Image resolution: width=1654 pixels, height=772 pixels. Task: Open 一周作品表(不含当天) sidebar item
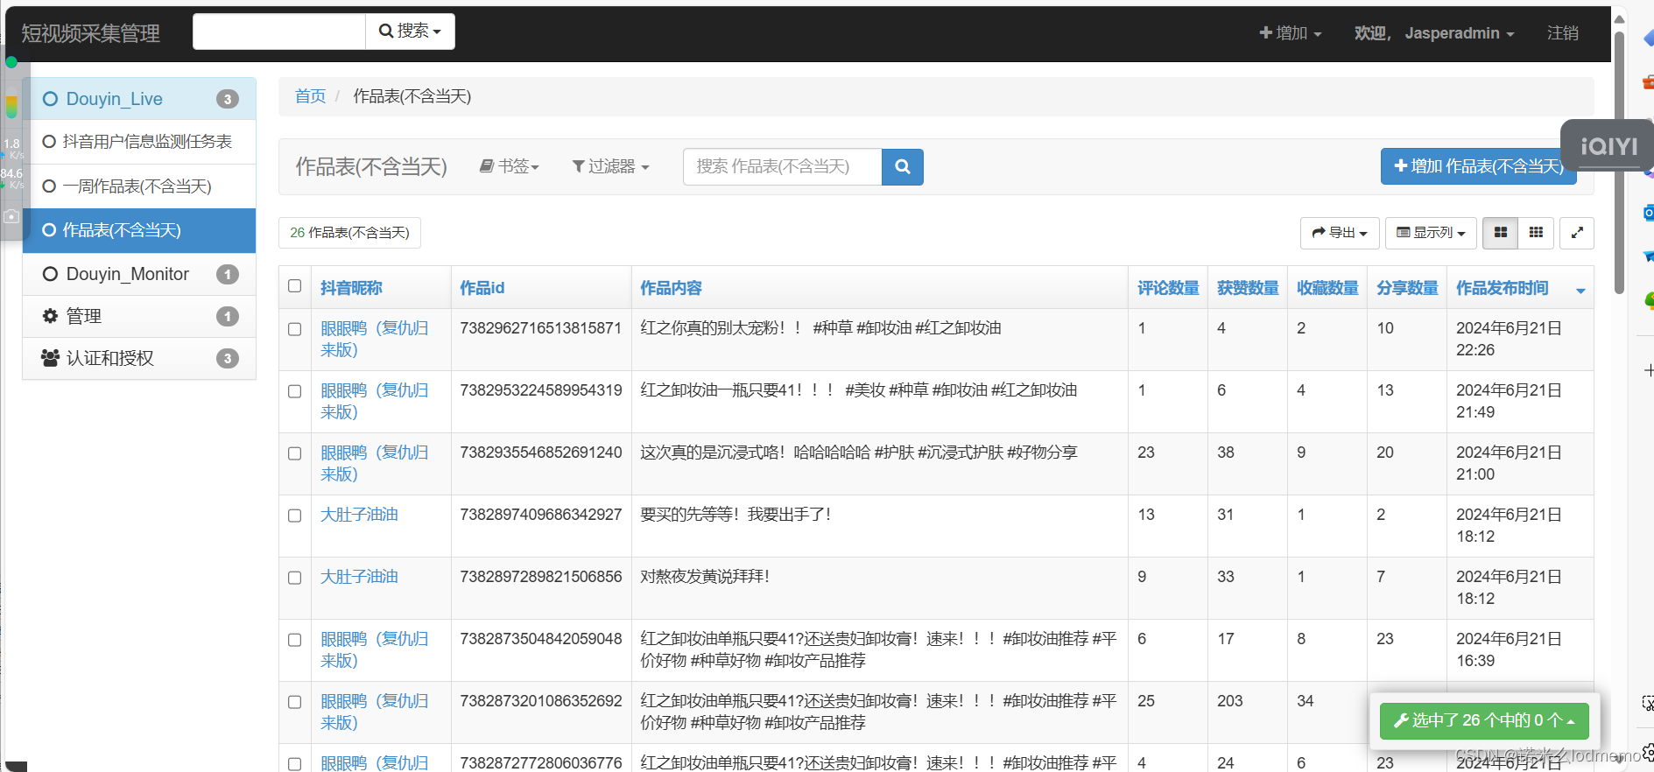point(139,186)
